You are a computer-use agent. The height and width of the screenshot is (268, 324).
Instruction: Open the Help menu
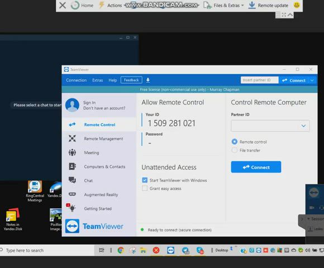point(113,80)
